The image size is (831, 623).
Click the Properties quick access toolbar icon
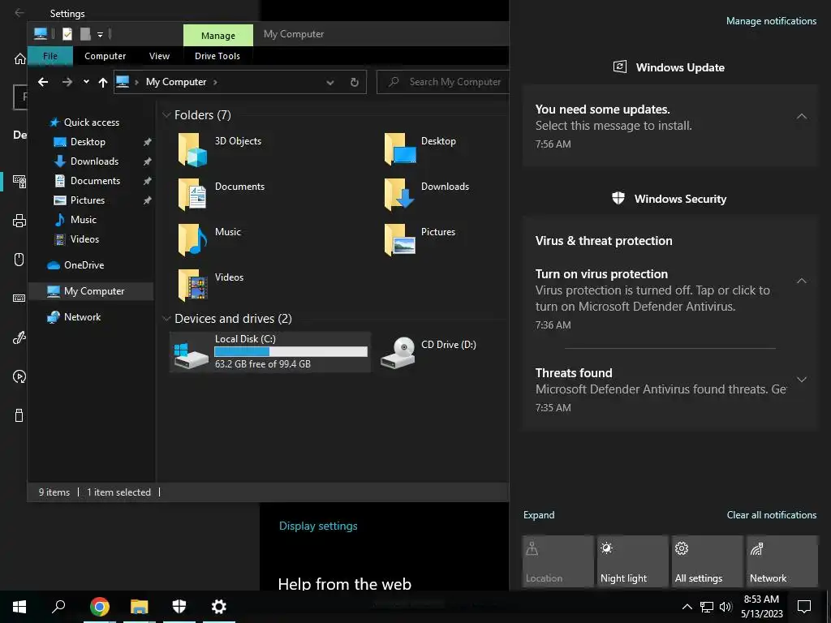tap(67, 34)
